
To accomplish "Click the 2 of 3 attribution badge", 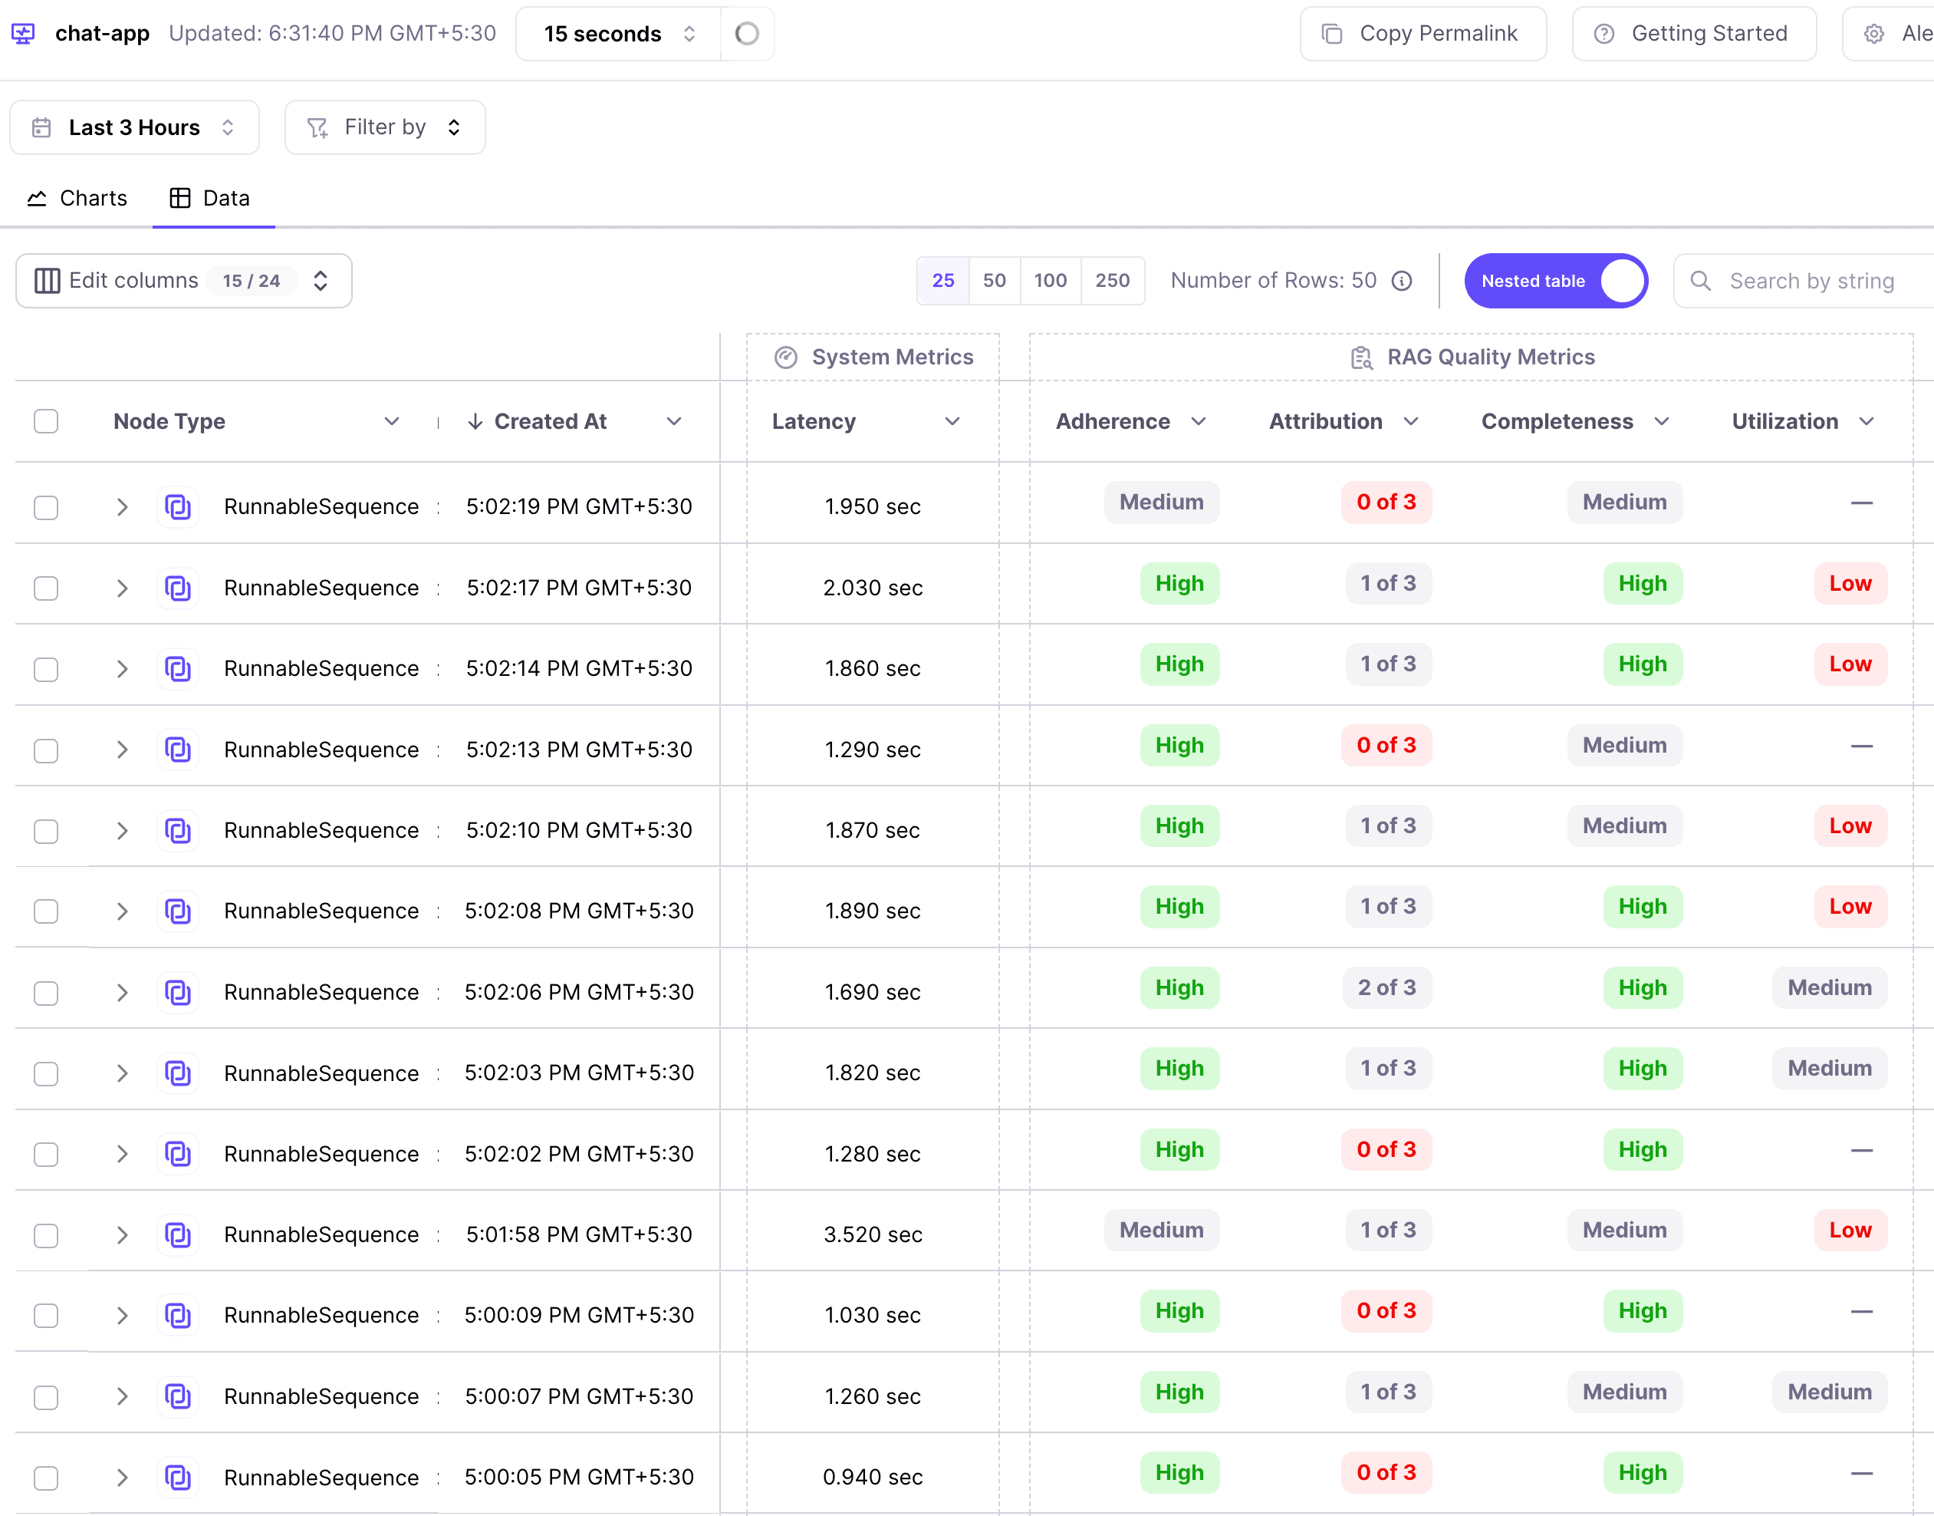I will pyautogui.click(x=1387, y=988).
